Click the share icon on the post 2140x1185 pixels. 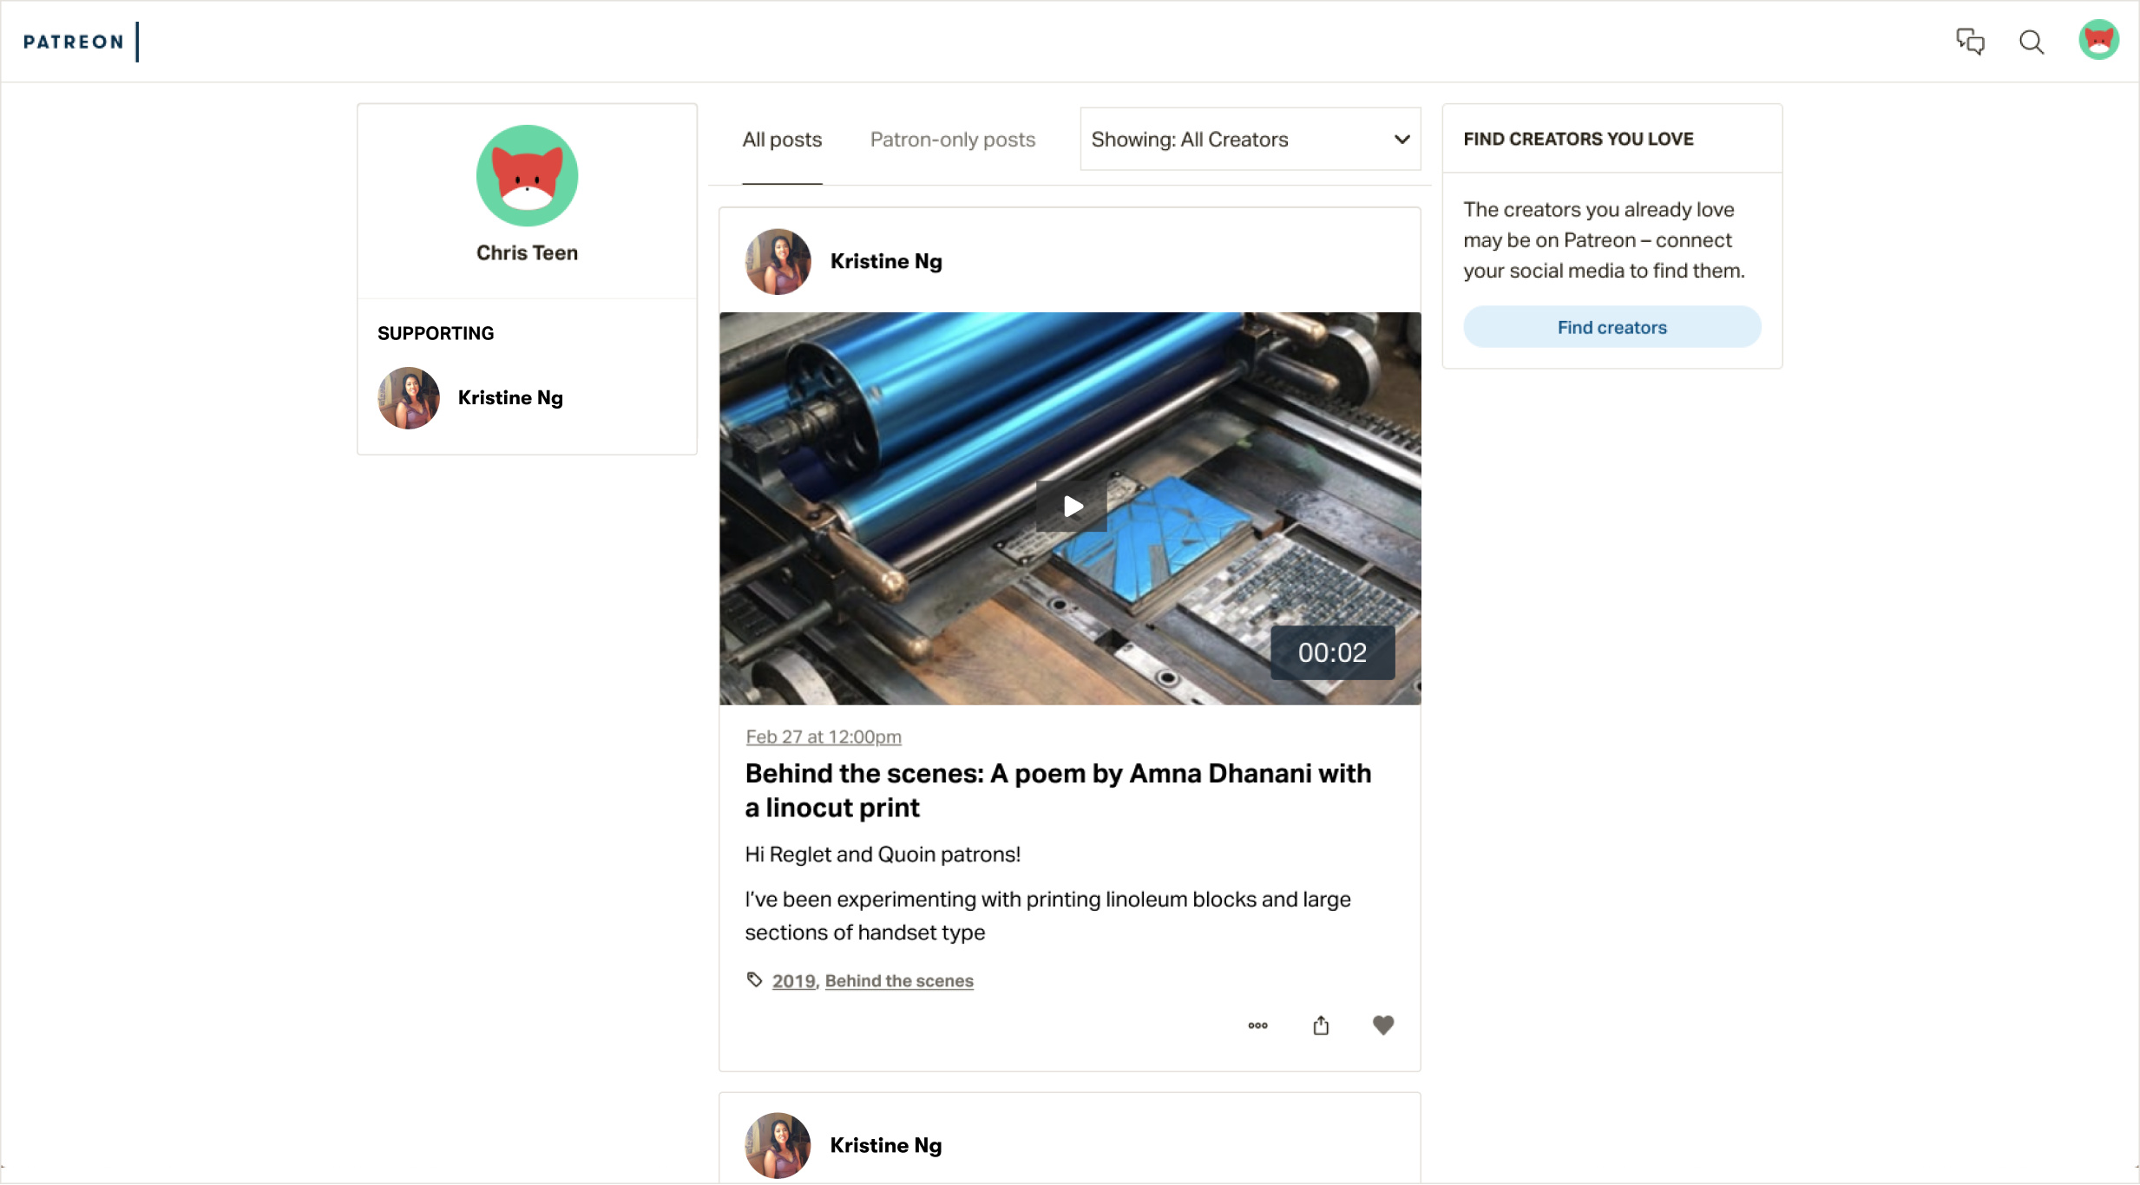tap(1320, 1025)
